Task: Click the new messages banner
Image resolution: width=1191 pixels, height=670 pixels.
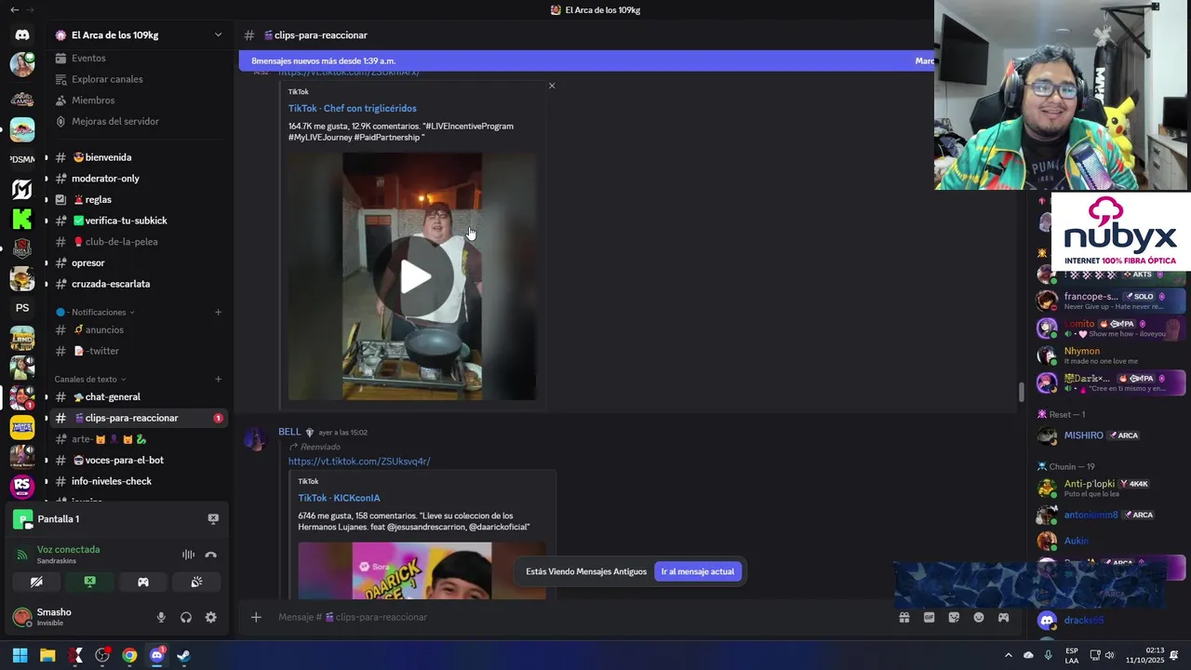Action: pyautogui.click(x=586, y=61)
